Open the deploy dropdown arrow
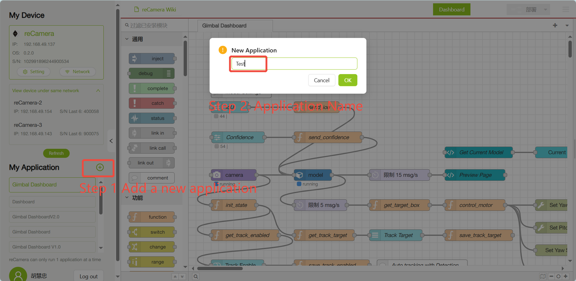 click(545, 10)
